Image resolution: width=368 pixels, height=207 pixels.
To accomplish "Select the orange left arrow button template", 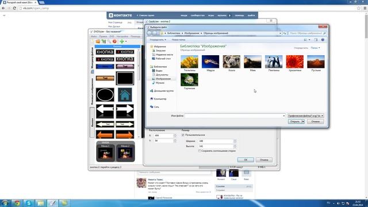I will [x=105, y=135].
